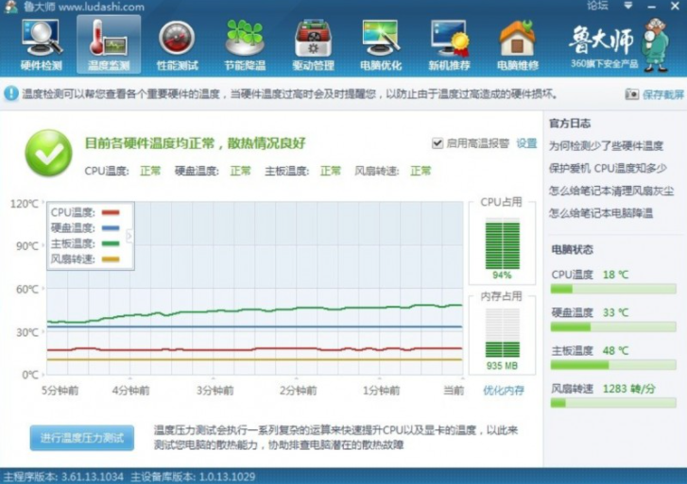Image resolution: width=687 pixels, height=484 pixels.
Task: Click 保存截屏 to save a screenshot
Action: coord(654,94)
